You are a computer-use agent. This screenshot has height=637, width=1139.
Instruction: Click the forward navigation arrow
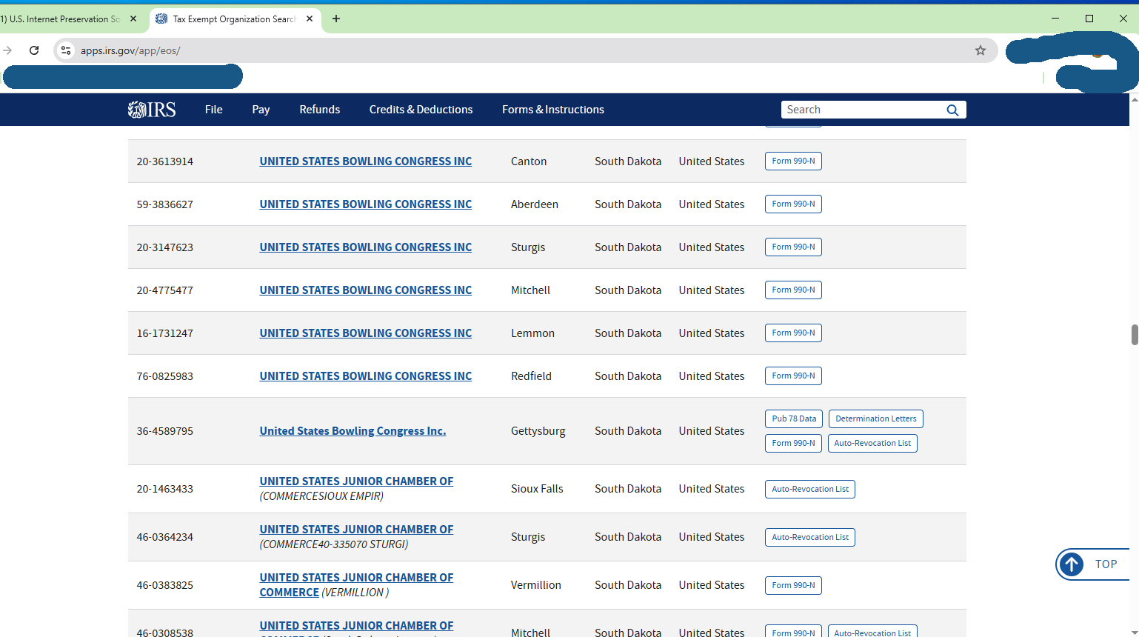point(7,50)
